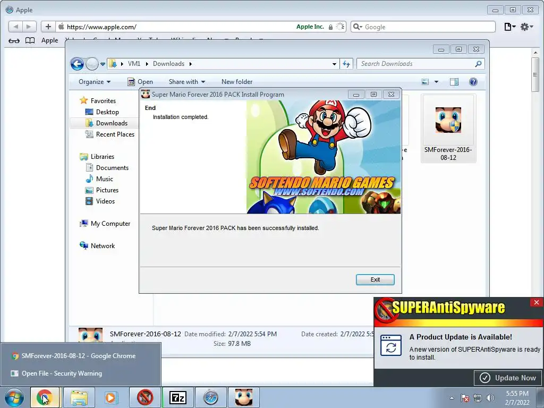
Task: Click the Action Center flag icon
Action: click(x=465, y=398)
